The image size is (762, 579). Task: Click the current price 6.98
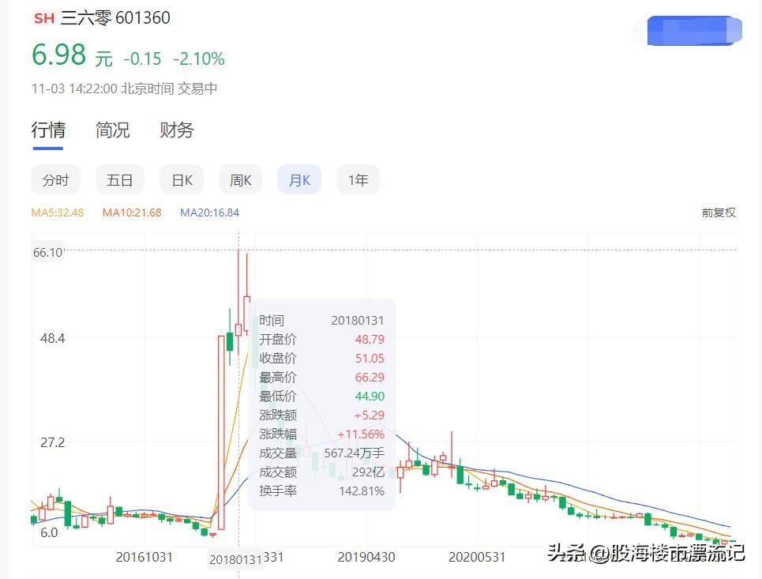click(57, 55)
